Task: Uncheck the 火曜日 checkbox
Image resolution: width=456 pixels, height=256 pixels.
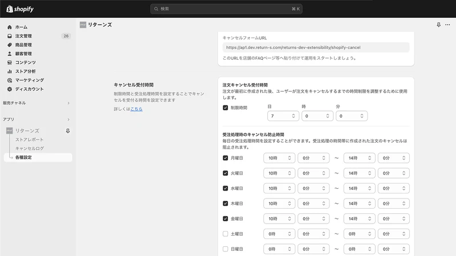Action: (x=225, y=173)
